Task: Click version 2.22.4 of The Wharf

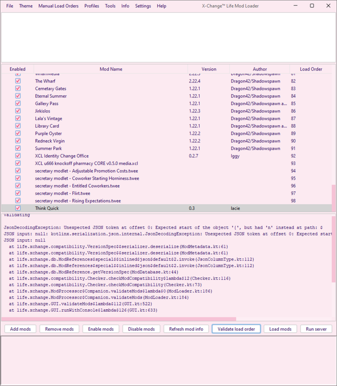Action: point(194,81)
